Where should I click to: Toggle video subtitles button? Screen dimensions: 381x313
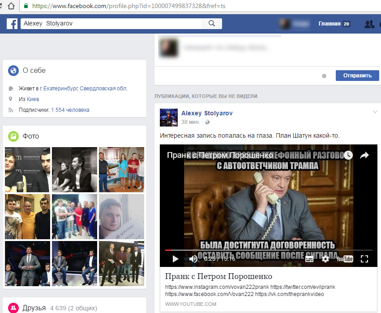point(309,258)
